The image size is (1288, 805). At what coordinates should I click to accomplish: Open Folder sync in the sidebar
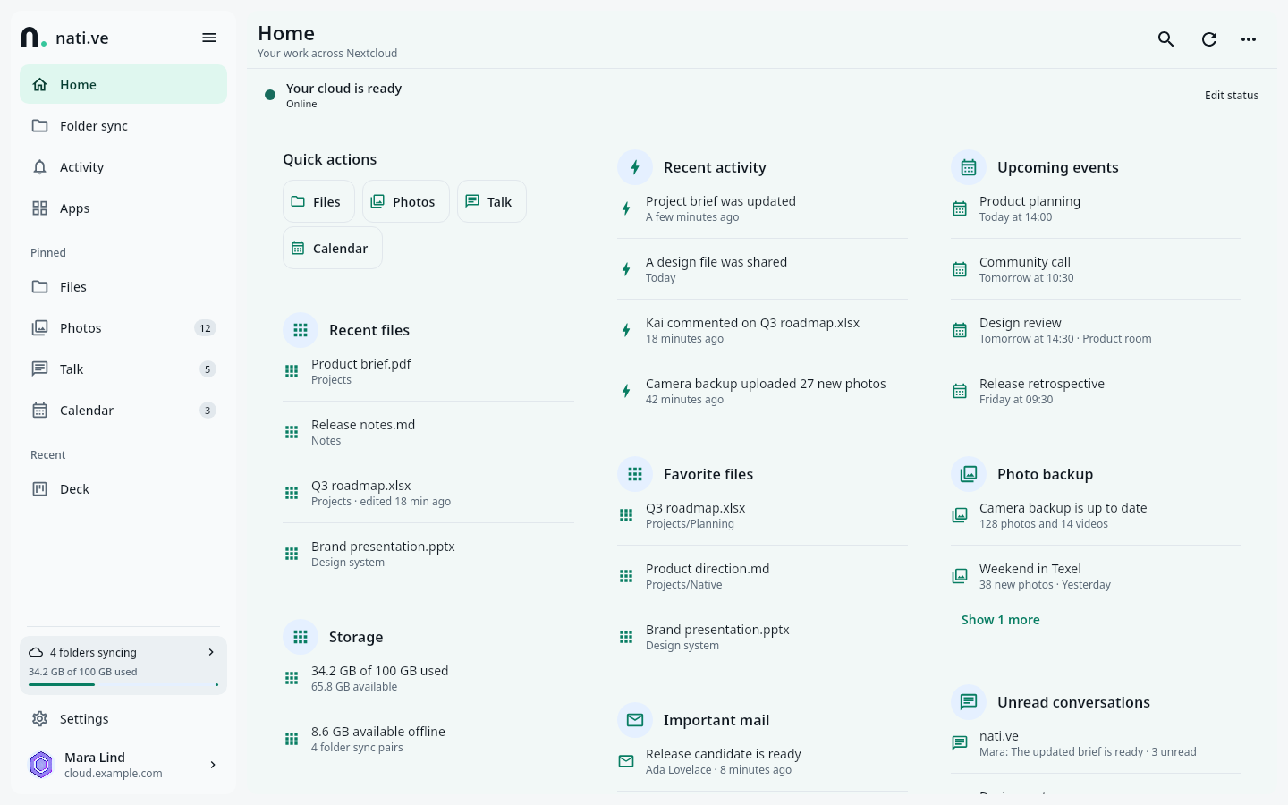123,126
